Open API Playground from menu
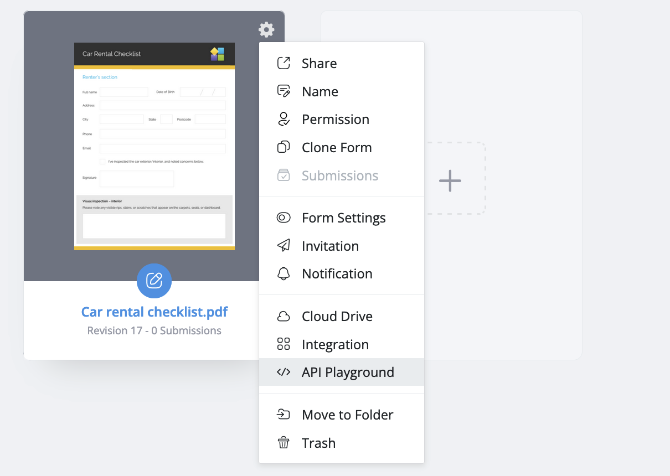 pyautogui.click(x=347, y=372)
